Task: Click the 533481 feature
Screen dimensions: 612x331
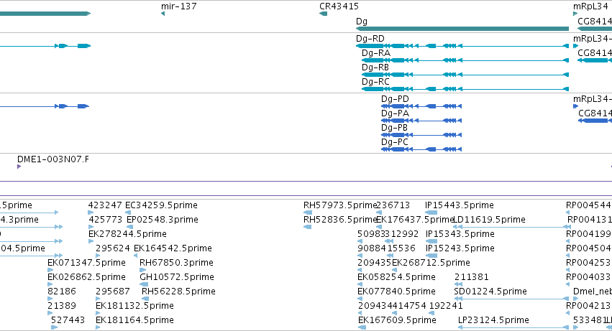Action: [x=575, y=328]
